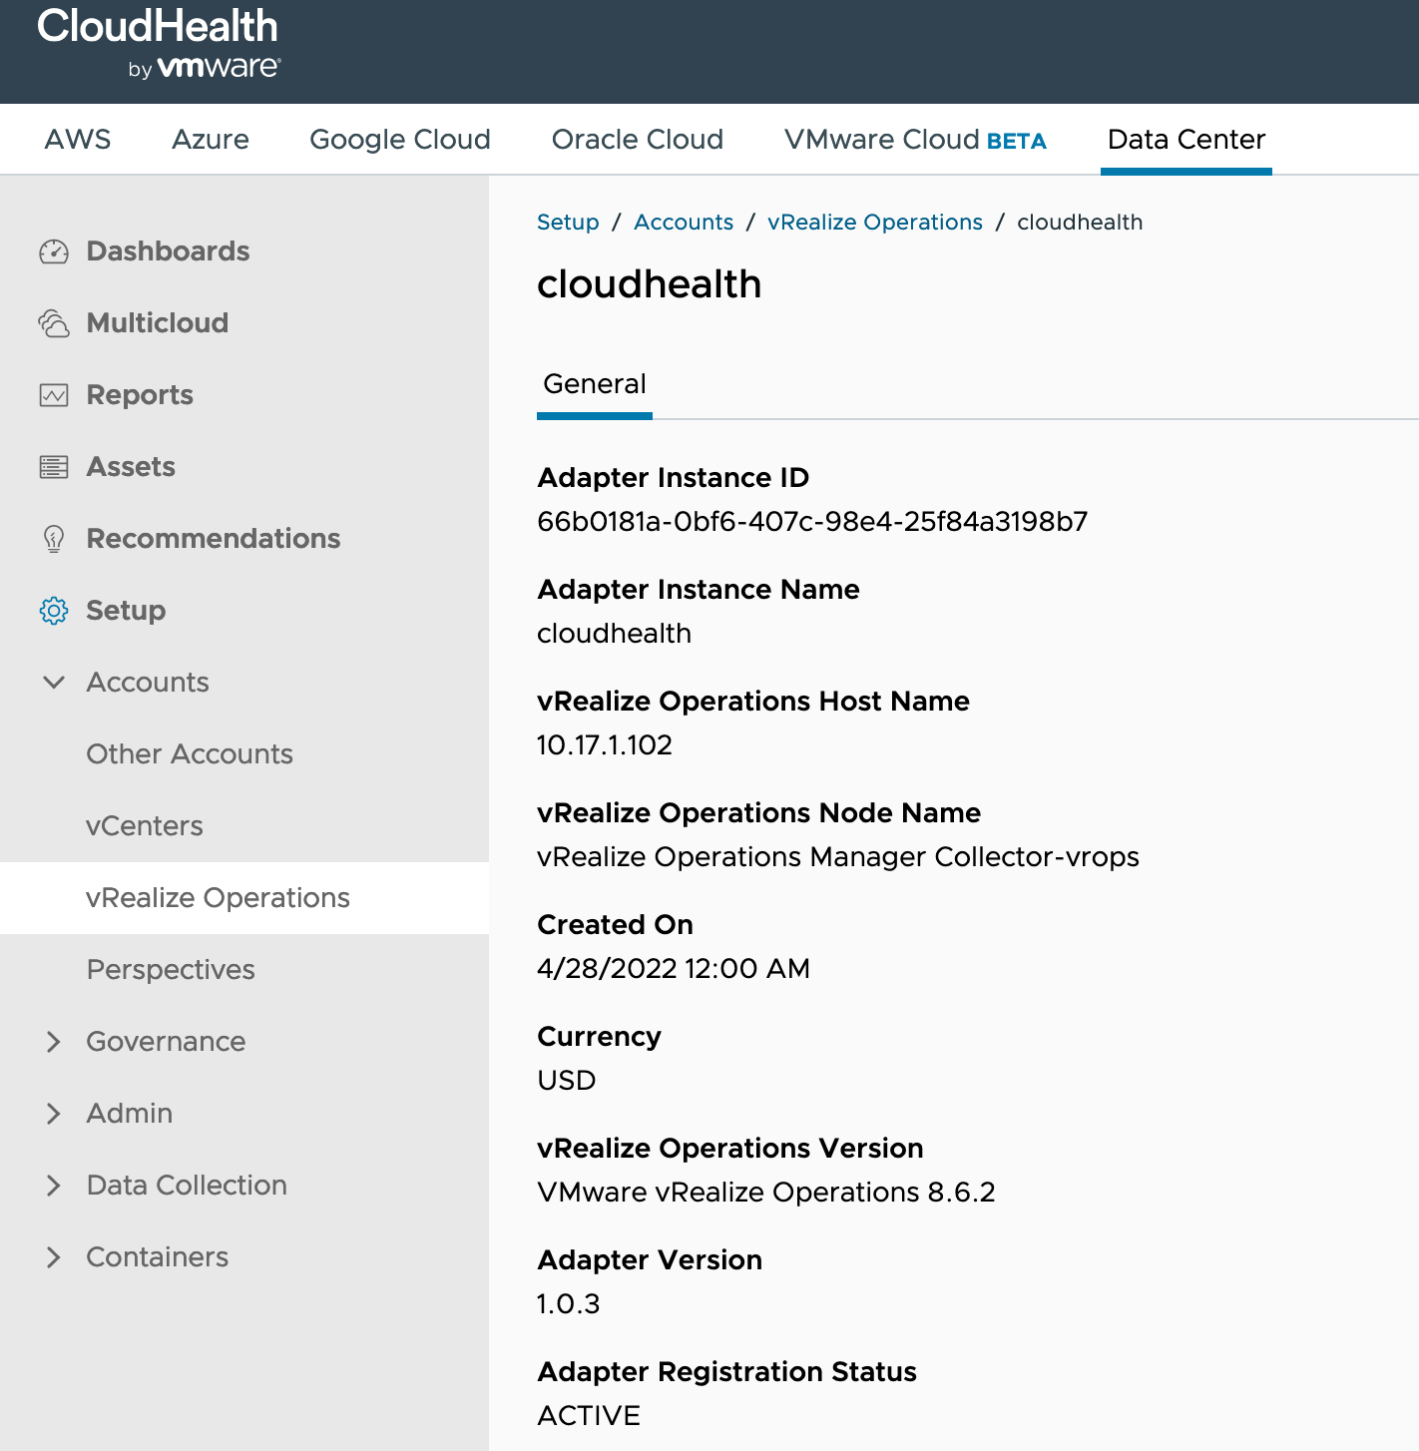
Task: Click the Assets list icon
Action: click(x=54, y=467)
